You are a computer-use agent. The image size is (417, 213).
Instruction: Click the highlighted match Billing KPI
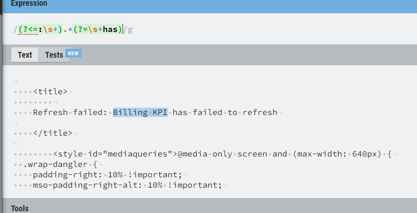pos(140,112)
